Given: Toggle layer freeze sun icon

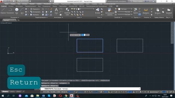Looking at the screenshot, I should pos(74,9).
